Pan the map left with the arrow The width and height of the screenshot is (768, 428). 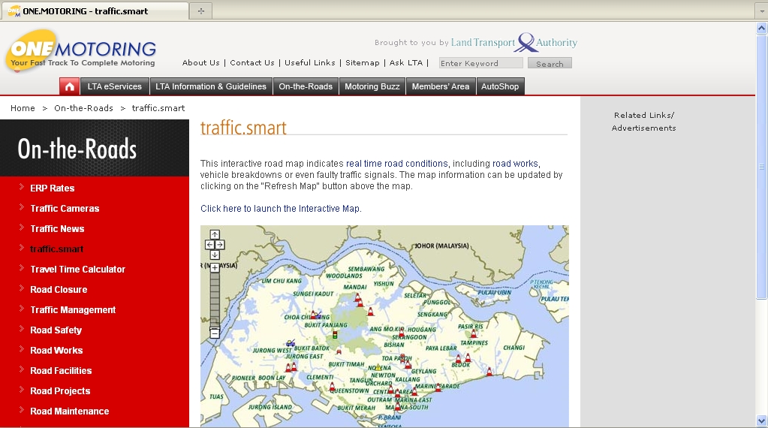click(209, 244)
